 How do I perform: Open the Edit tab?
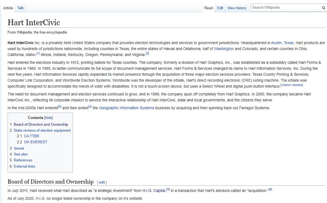pos(220,8)
